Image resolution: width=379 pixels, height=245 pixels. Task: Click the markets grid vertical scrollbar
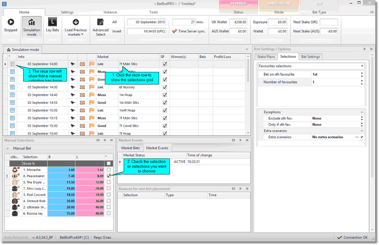click(248, 95)
